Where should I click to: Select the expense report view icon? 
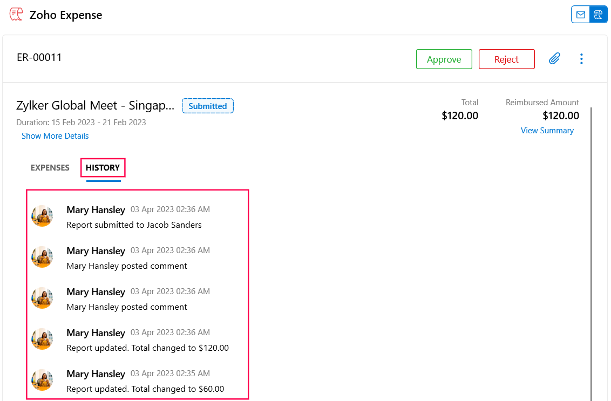coord(598,15)
